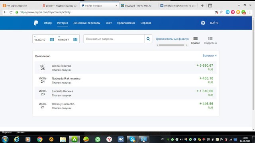This screenshot has height=143, width=255.
Task: Click the filter horizontal scrollbar thumb
Action: click(171, 45)
